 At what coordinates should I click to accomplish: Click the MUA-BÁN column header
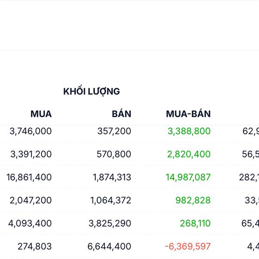tap(188, 114)
